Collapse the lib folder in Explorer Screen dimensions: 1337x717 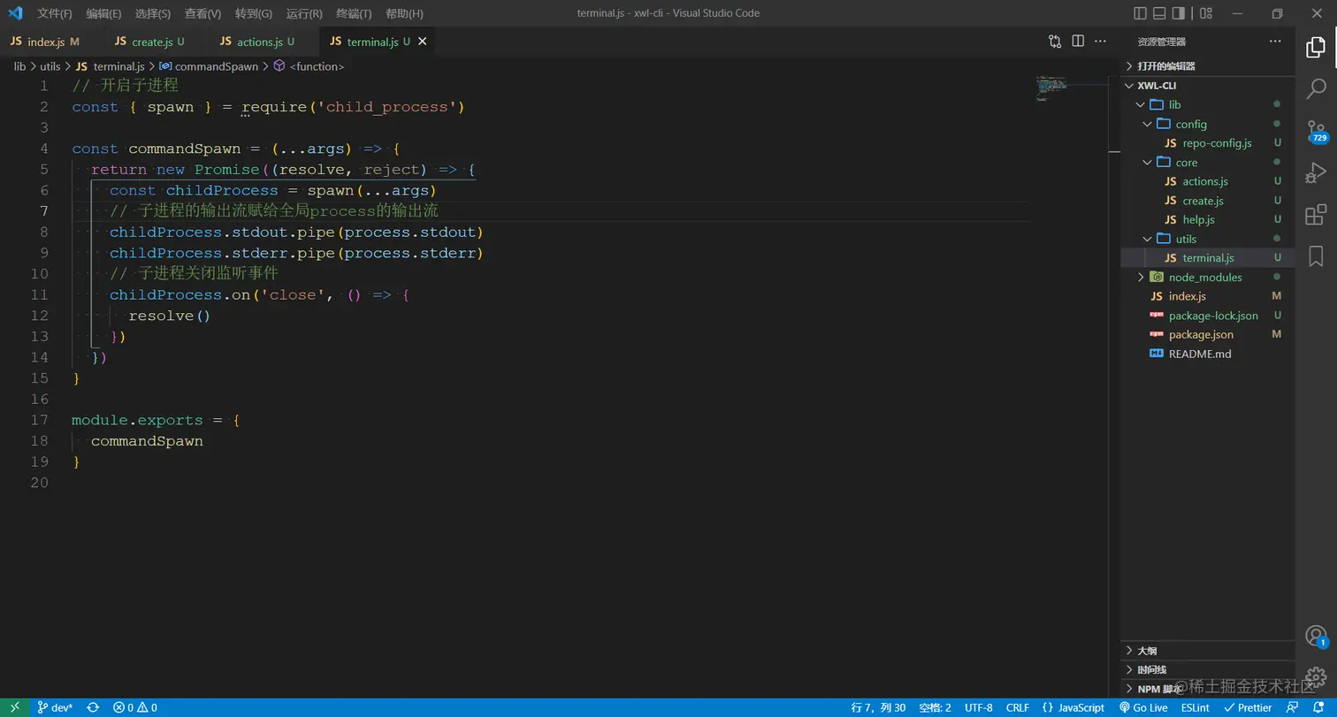tap(1207, 104)
